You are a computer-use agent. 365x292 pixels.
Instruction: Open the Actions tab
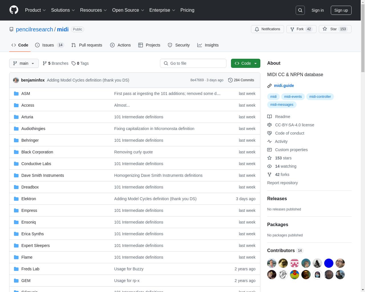120,45
